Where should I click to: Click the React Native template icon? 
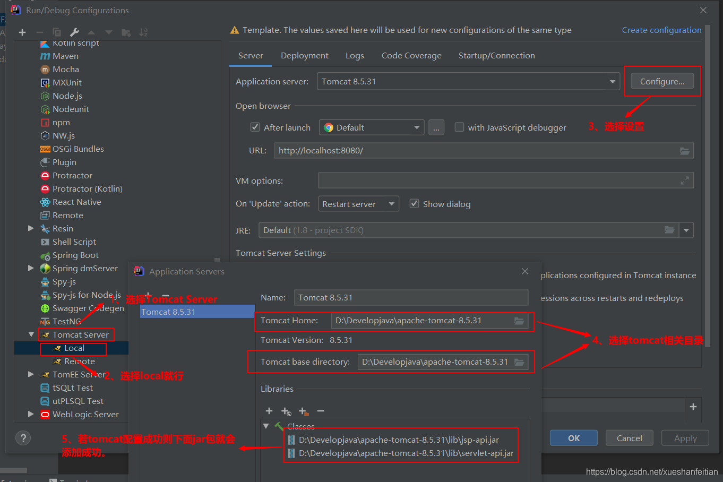(x=45, y=202)
